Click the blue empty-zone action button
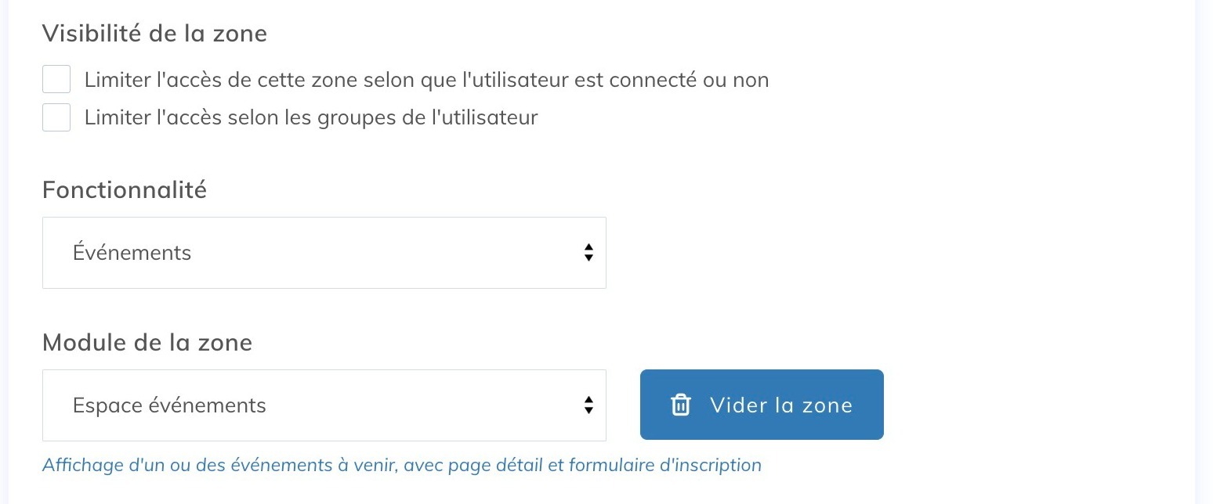 tap(761, 405)
